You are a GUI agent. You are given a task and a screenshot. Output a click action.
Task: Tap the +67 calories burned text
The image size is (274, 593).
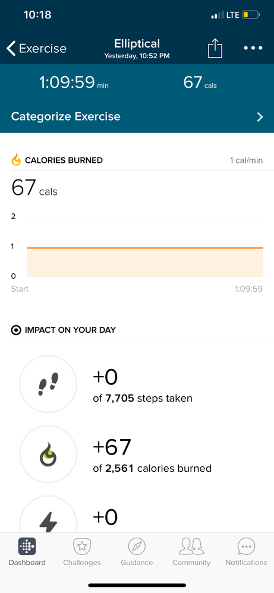(112, 447)
